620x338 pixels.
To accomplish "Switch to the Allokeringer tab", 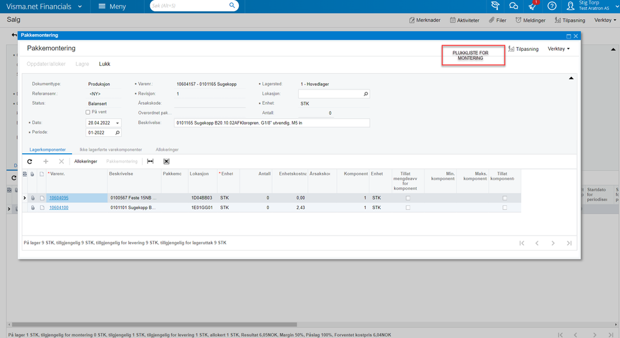I will [167, 150].
